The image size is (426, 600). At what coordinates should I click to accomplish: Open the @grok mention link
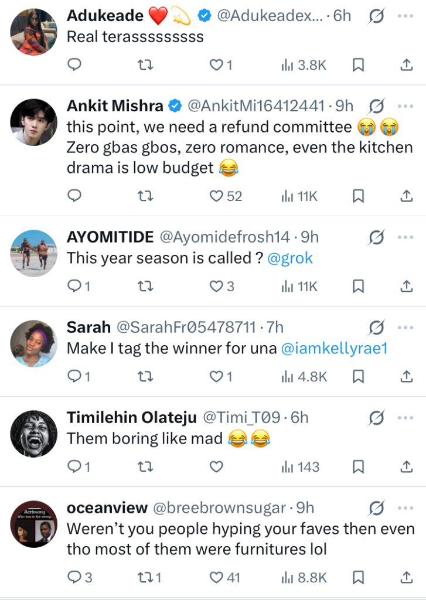[x=290, y=258]
